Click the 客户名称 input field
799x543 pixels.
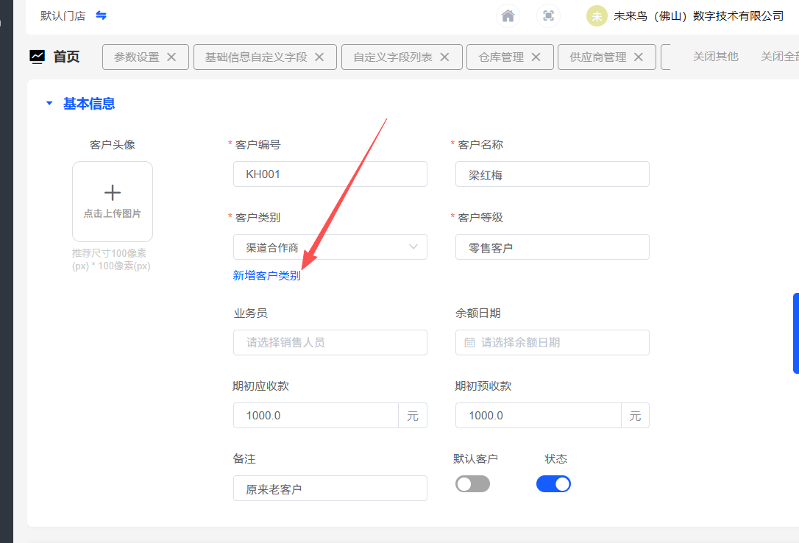point(552,174)
